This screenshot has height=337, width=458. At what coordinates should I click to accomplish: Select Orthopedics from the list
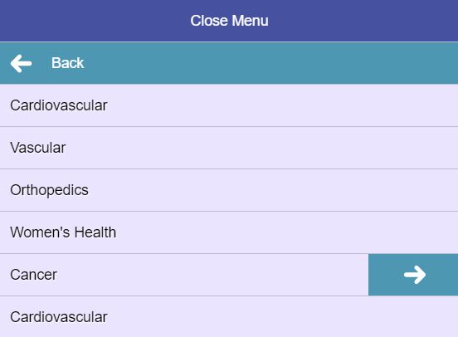pyautogui.click(x=229, y=190)
